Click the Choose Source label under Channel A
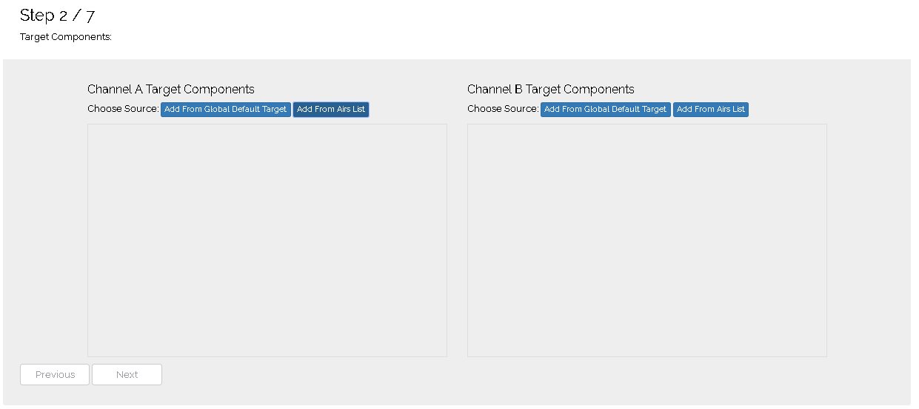Image resolution: width=919 pixels, height=409 pixels. point(123,109)
